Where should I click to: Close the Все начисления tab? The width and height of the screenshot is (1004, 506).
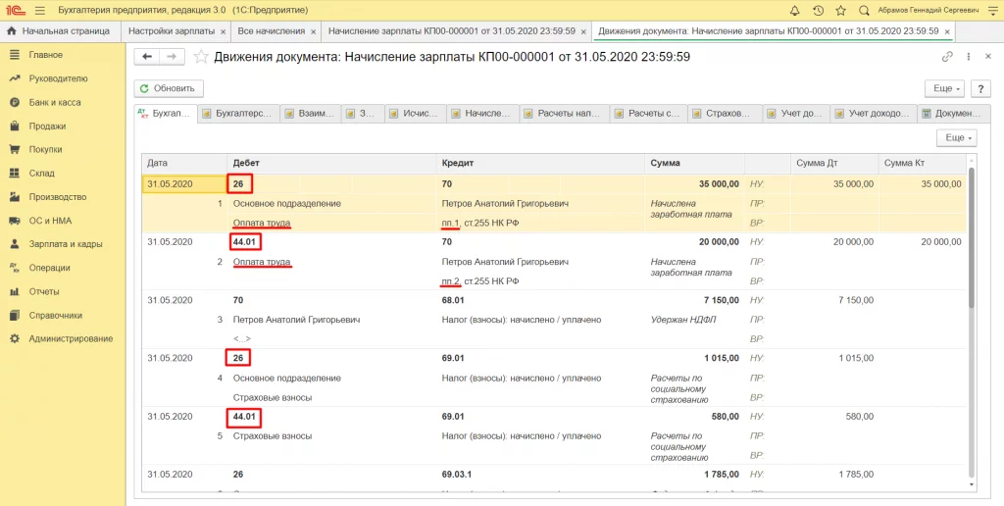(313, 31)
